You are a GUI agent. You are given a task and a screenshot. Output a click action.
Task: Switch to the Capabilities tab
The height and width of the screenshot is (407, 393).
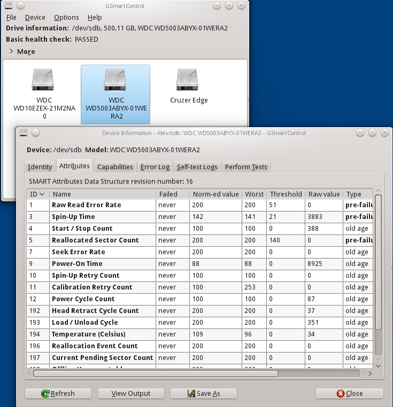tap(115, 167)
